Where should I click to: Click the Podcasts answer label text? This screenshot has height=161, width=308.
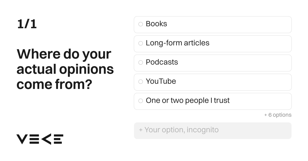[x=162, y=62]
